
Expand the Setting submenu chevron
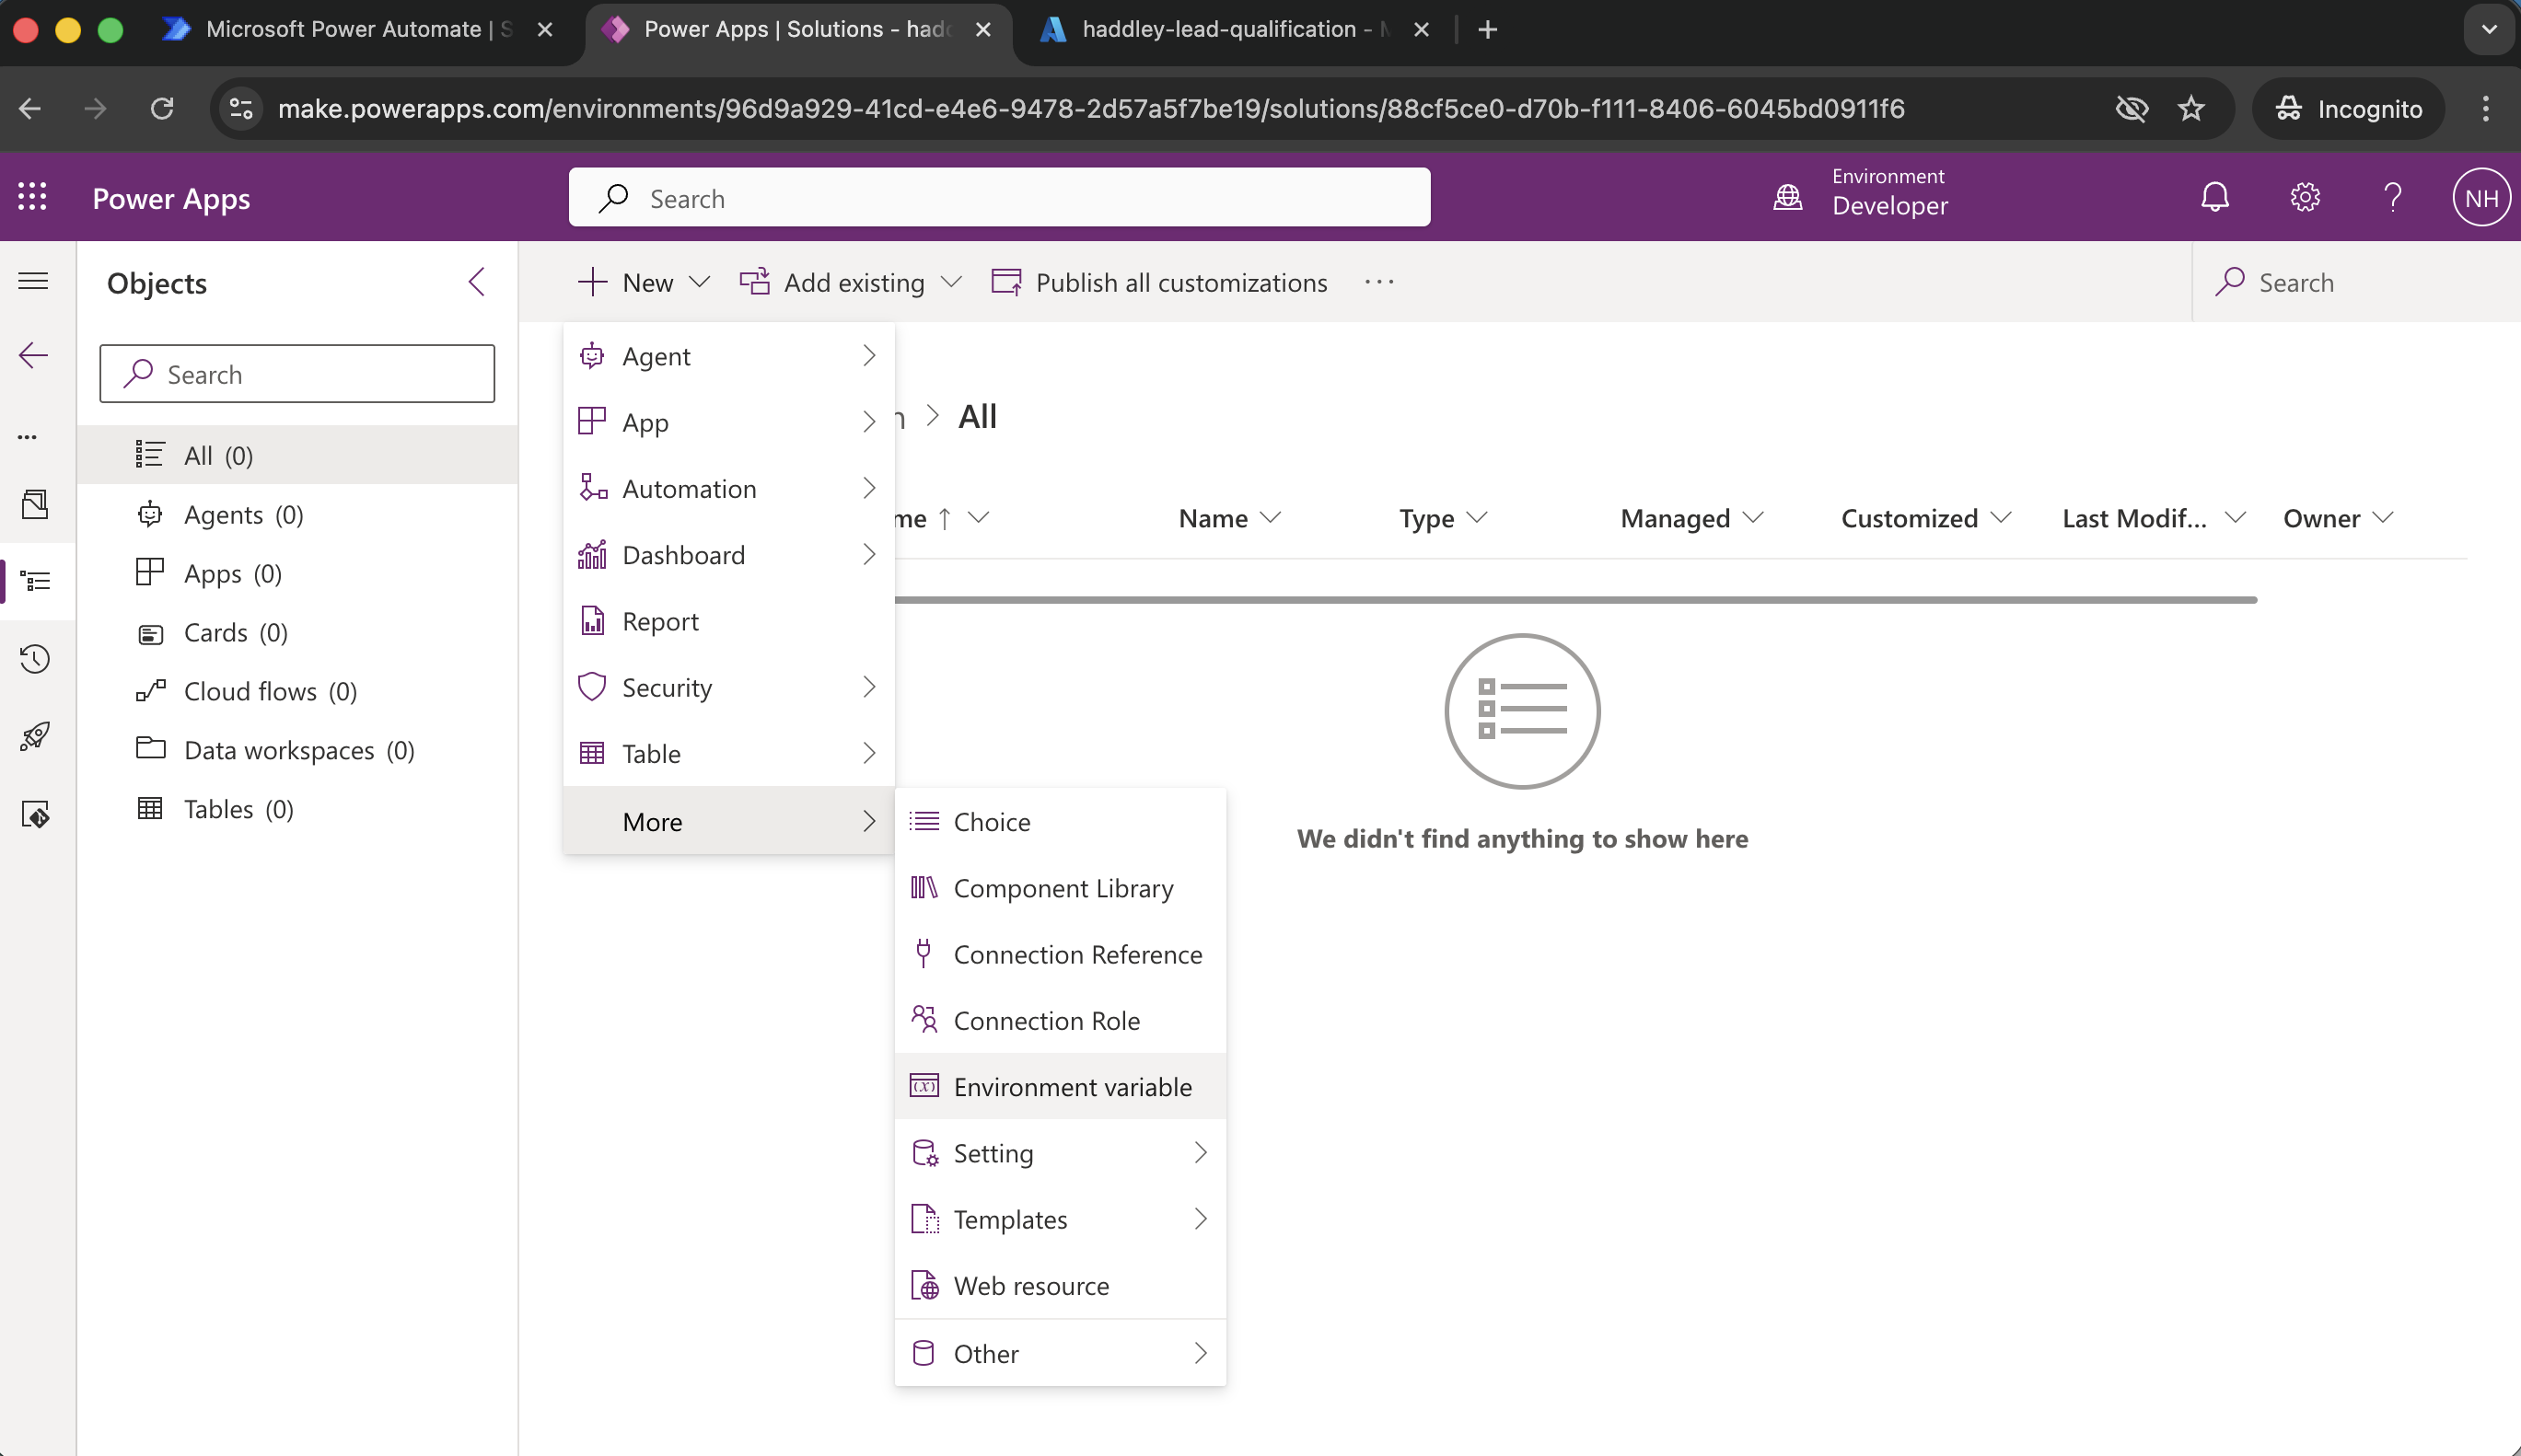[1200, 1152]
